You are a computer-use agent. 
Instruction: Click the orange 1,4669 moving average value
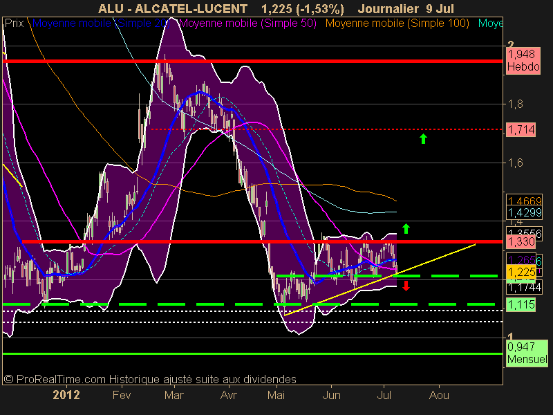[x=524, y=201]
